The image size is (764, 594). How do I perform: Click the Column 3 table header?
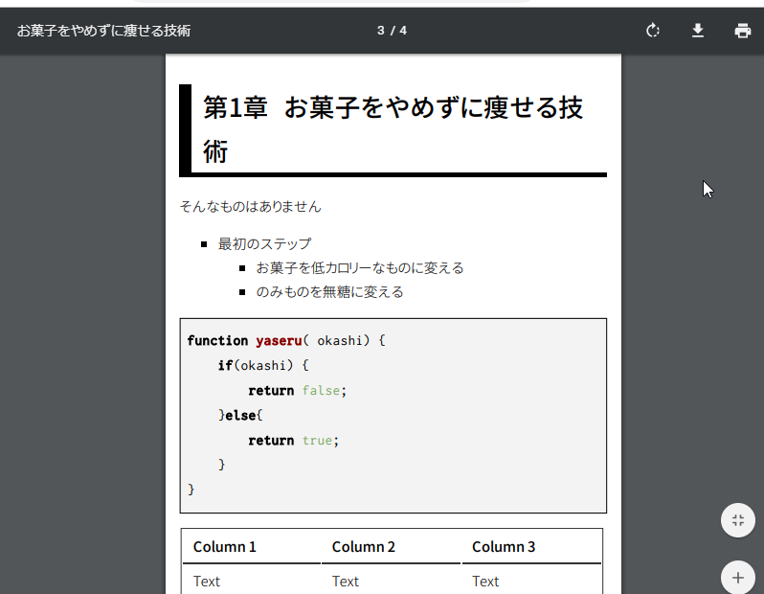tap(504, 547)
